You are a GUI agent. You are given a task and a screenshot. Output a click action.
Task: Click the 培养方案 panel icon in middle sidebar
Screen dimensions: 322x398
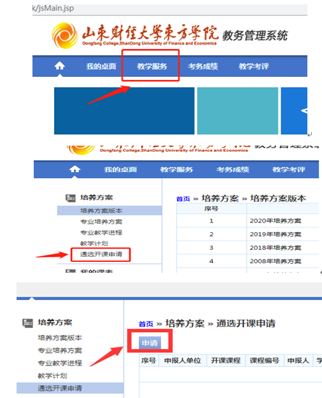point(71,198)
